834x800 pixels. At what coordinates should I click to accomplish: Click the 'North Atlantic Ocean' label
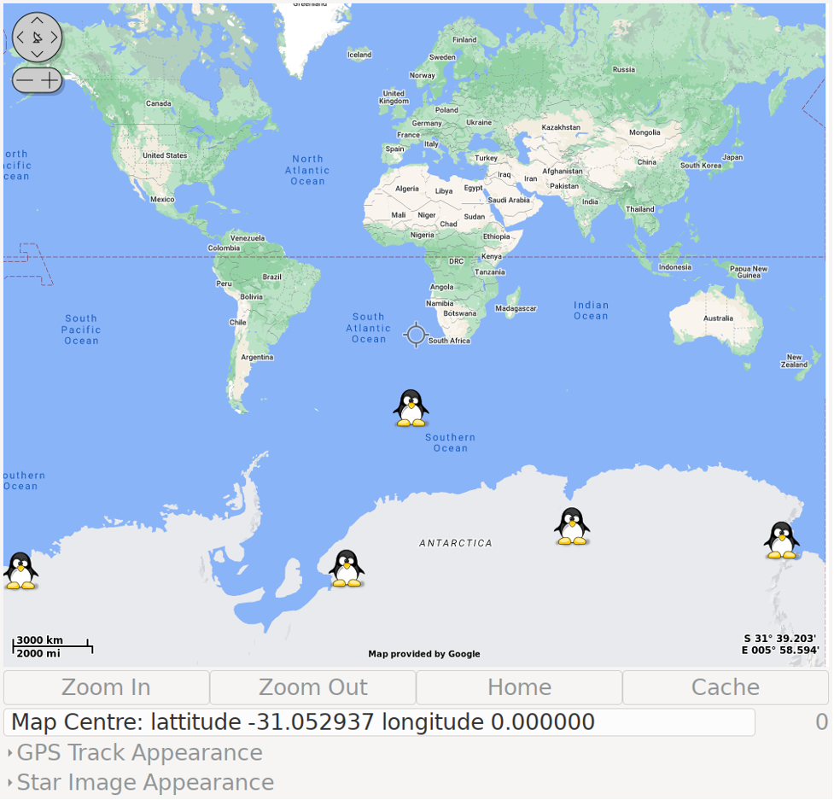(307, 170)
